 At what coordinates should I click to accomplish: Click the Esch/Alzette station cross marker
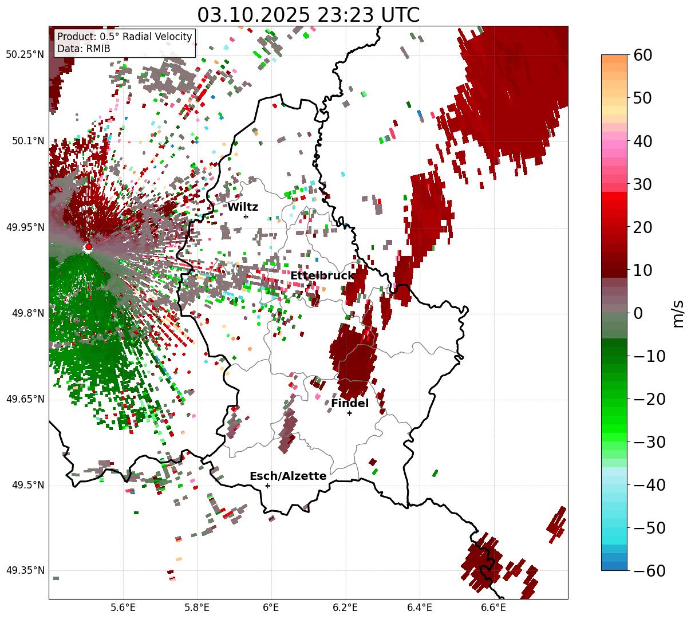[267, 486]
